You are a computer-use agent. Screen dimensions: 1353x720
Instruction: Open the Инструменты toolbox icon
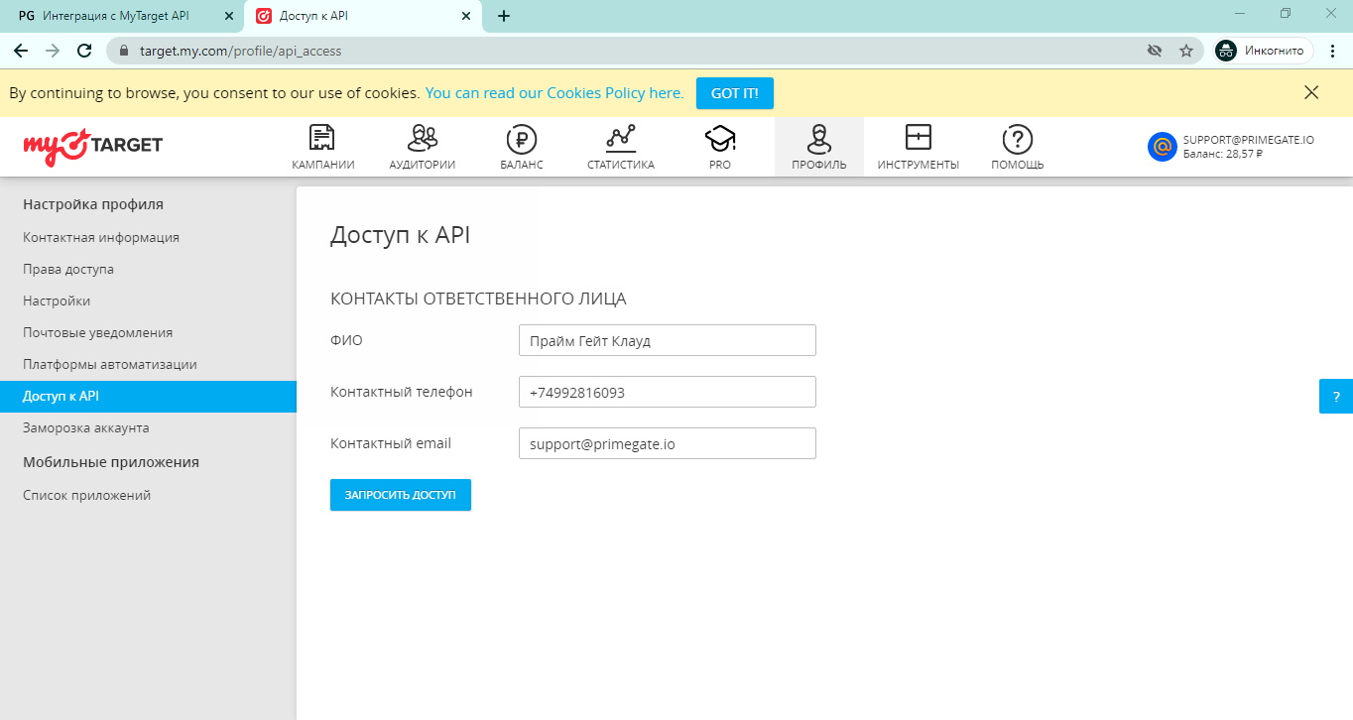918,138
